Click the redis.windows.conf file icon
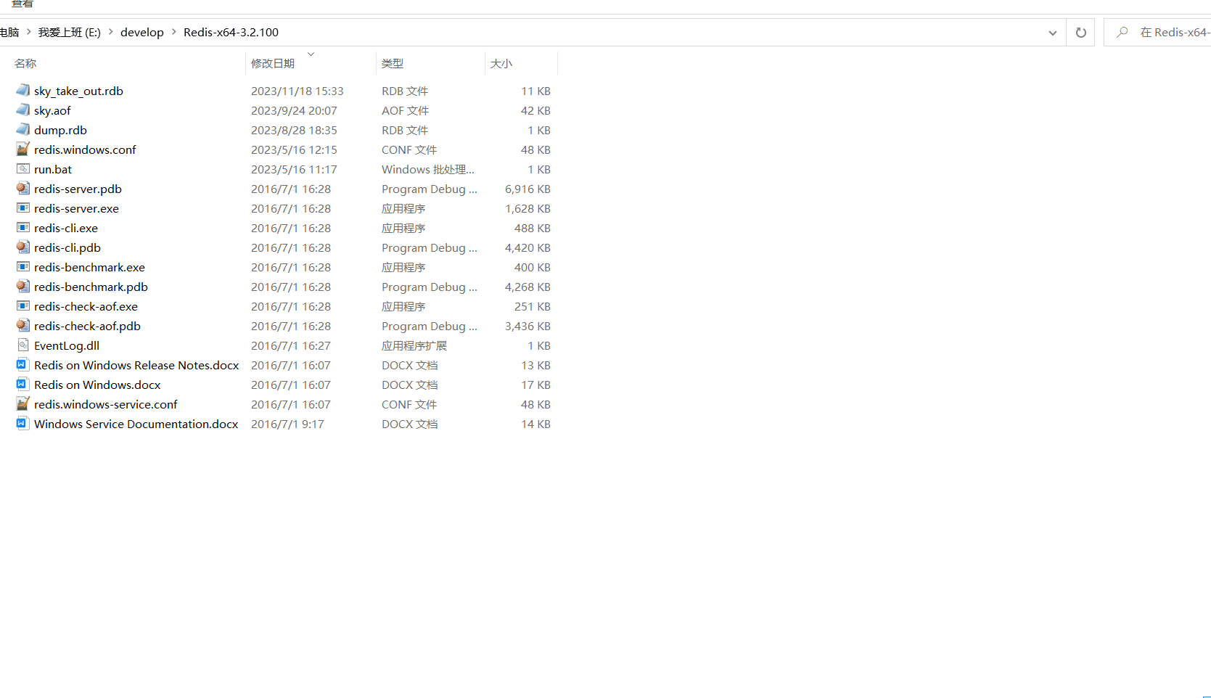 coord(23,149)
